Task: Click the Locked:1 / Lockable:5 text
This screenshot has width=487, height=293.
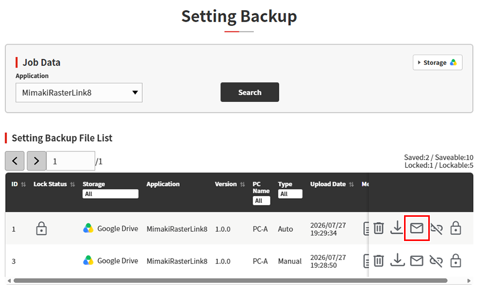Action: (x=439, y=165)
